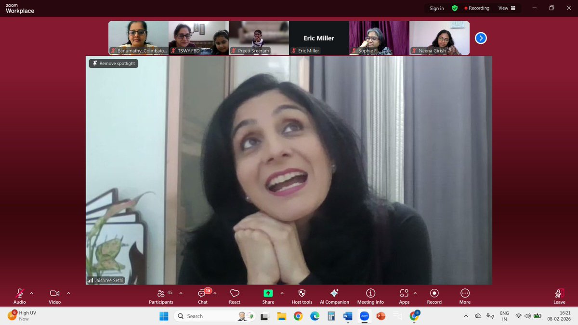The height and width of the screenshot is (325, 578).
Task: Click Remove spotlight button
Action: pos(114,63)
